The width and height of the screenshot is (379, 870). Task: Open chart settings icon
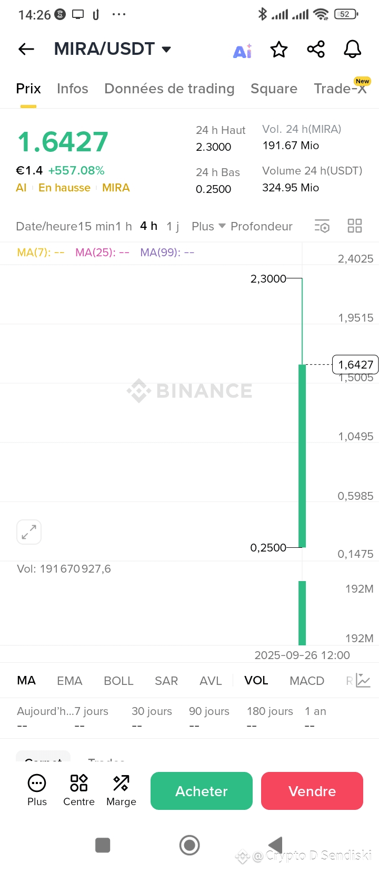click(322, 226)
